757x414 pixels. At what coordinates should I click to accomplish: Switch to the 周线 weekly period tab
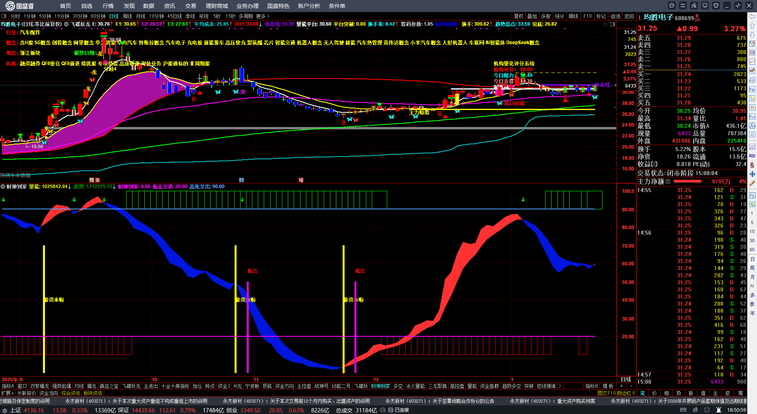pos(127,16)
